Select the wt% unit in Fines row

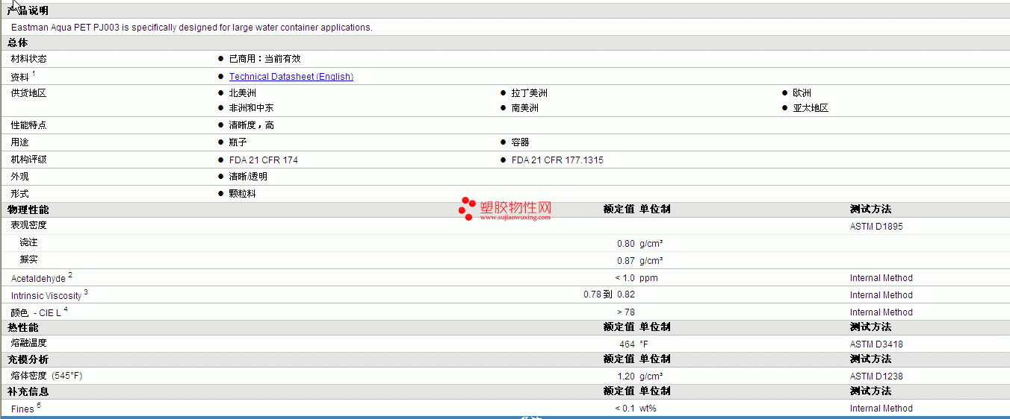click(x=648, y=409)
